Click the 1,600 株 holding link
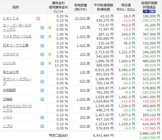 [83, 45]
